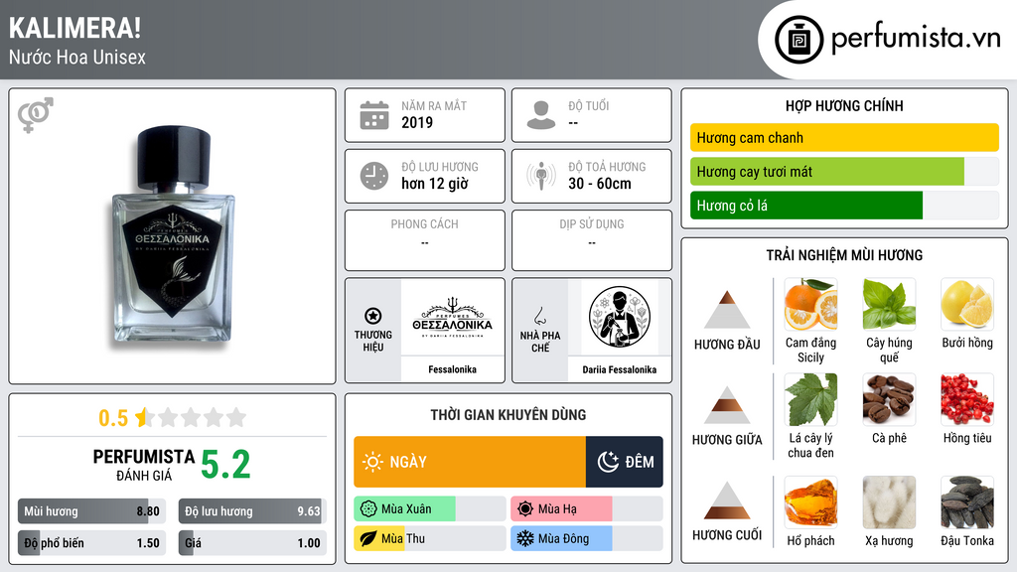1017x572 pixels.
Task: Click the Đậu Tonka note thumbnail
Action: tap(967, 502)
